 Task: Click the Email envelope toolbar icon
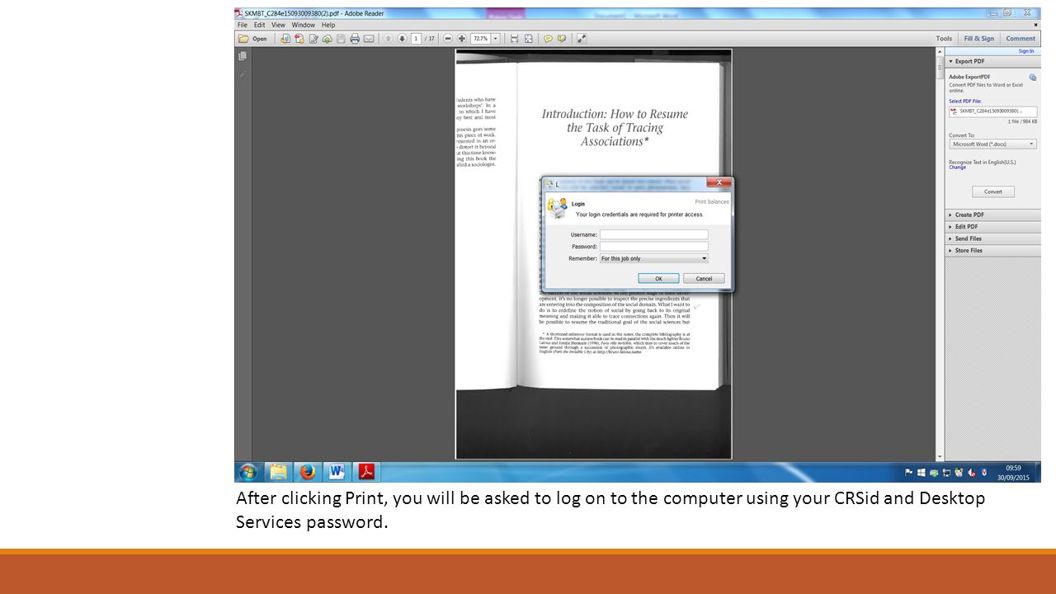[x=369, y=39]
